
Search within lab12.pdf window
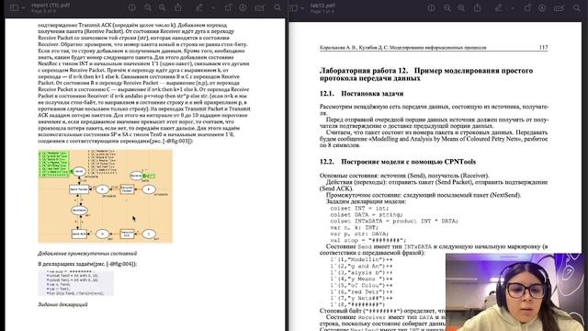577,7
